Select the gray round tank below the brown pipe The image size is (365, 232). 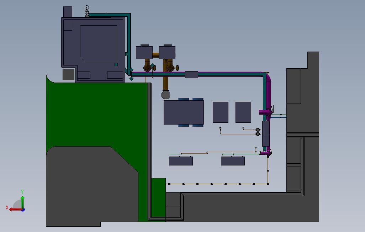(166, 95)
